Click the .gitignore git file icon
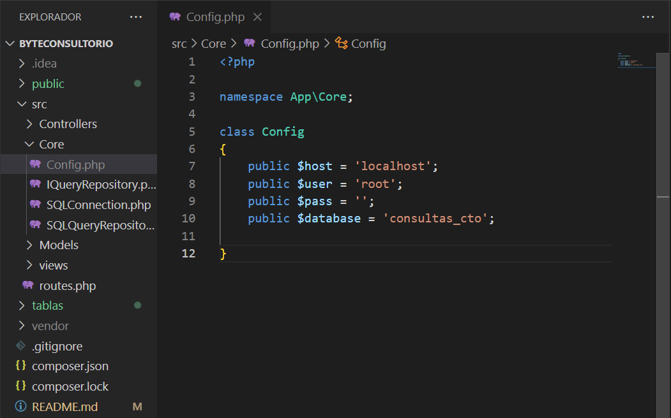 point(20,346)
